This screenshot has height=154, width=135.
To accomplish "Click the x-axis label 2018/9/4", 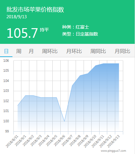I will (x=44, y=141).
